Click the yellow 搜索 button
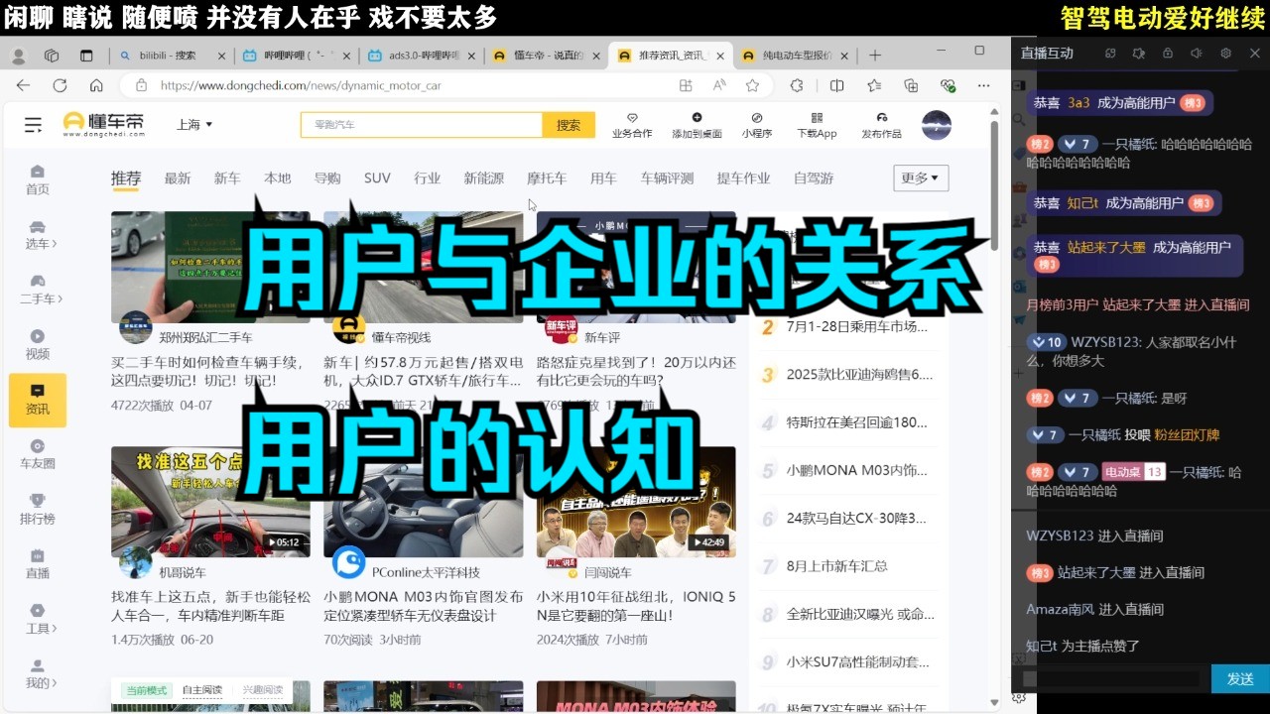This screenshot has width=1270, height=714. 569,125
